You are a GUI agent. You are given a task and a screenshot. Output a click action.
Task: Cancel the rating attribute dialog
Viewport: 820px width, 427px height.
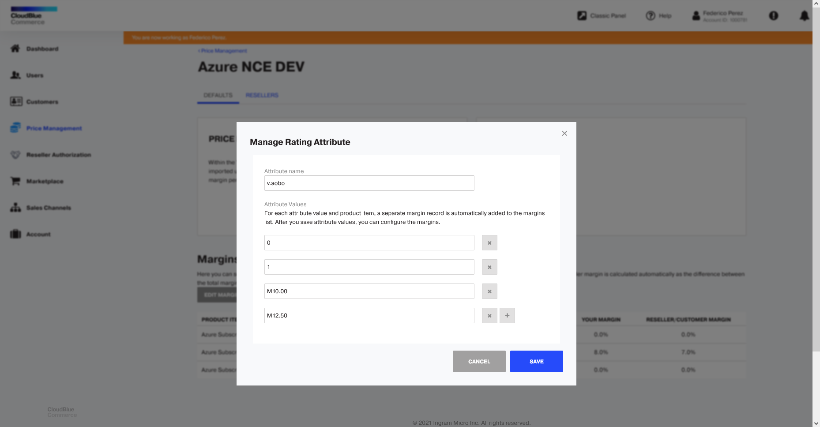coord(479,361)
